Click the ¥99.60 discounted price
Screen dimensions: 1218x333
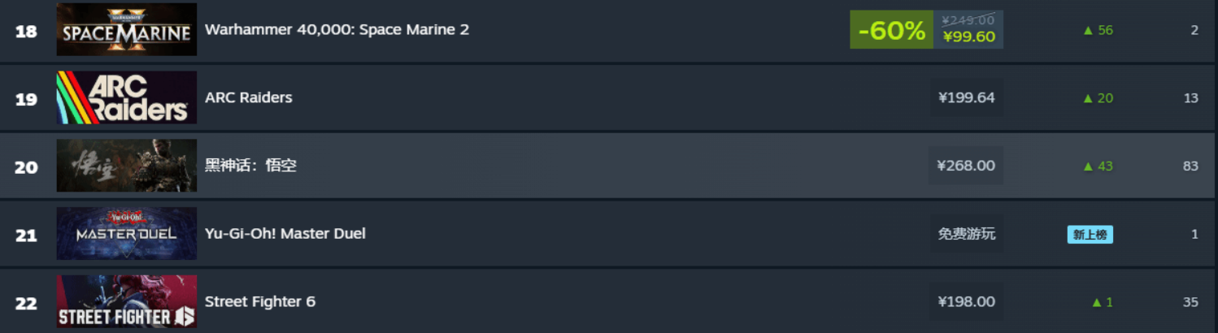tap(968, 37)
